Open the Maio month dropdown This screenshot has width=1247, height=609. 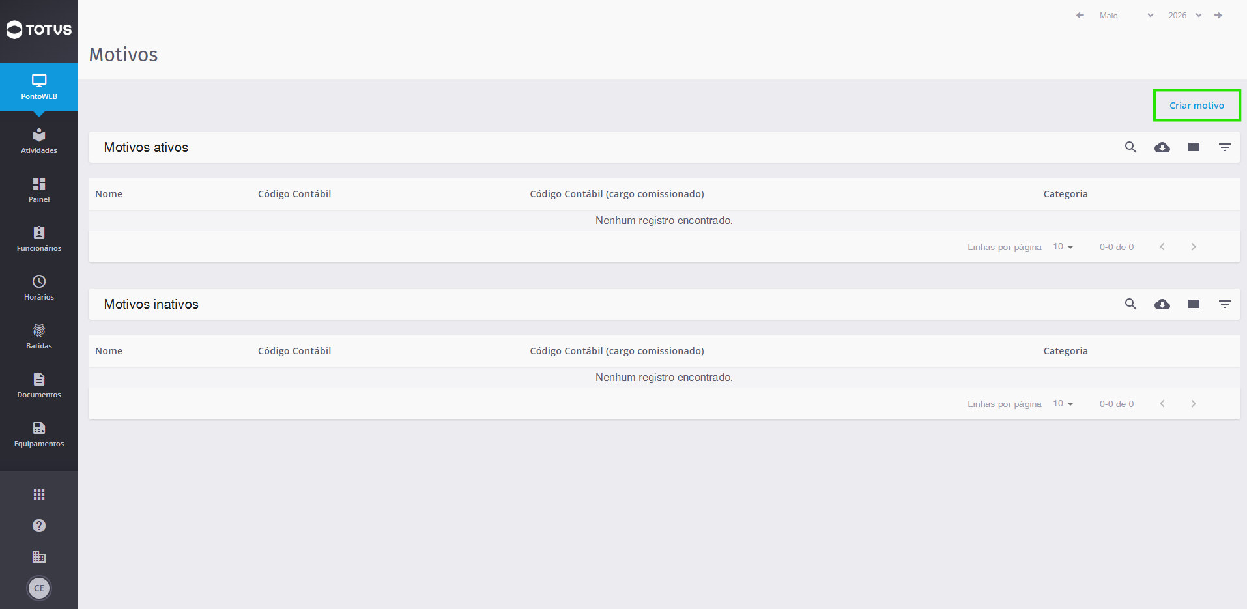1126,15
